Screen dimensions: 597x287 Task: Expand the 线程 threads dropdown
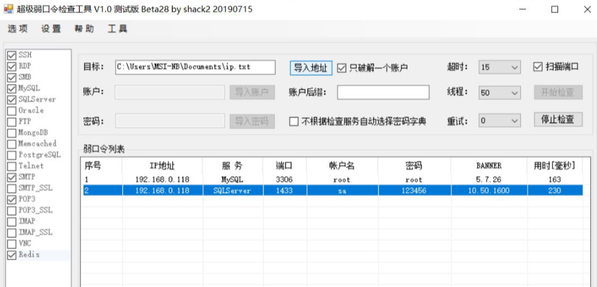pos(515,93)
